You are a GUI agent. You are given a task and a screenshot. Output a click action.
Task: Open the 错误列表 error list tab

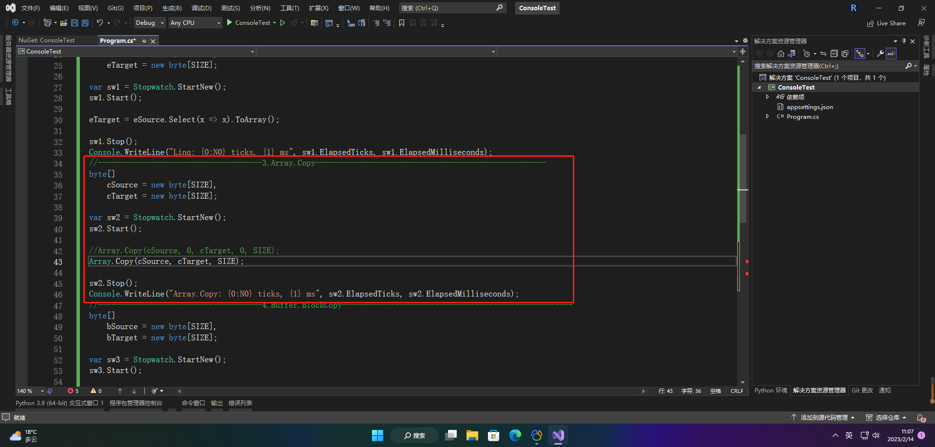(240, 403)
